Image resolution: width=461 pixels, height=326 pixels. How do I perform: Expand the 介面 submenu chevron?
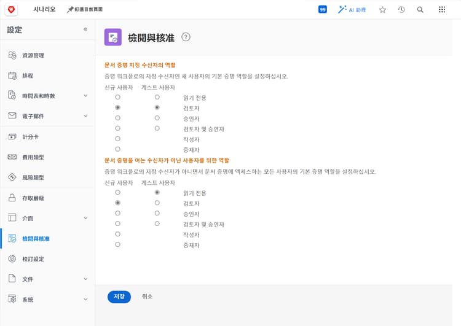pyautogui.click(x=85, y=218)
